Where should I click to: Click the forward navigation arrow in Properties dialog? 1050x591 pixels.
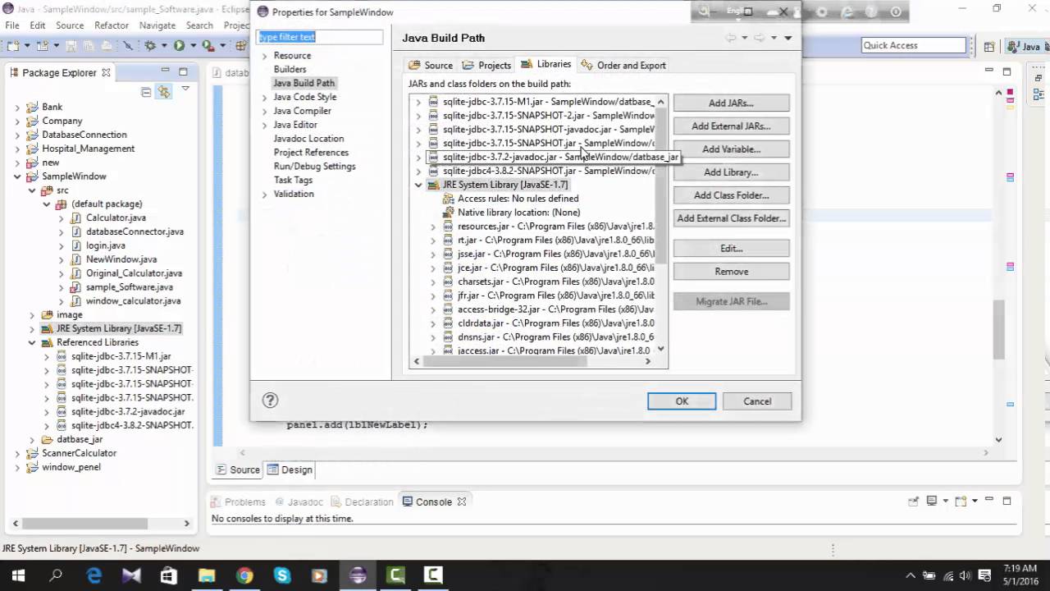coord(759,38)
